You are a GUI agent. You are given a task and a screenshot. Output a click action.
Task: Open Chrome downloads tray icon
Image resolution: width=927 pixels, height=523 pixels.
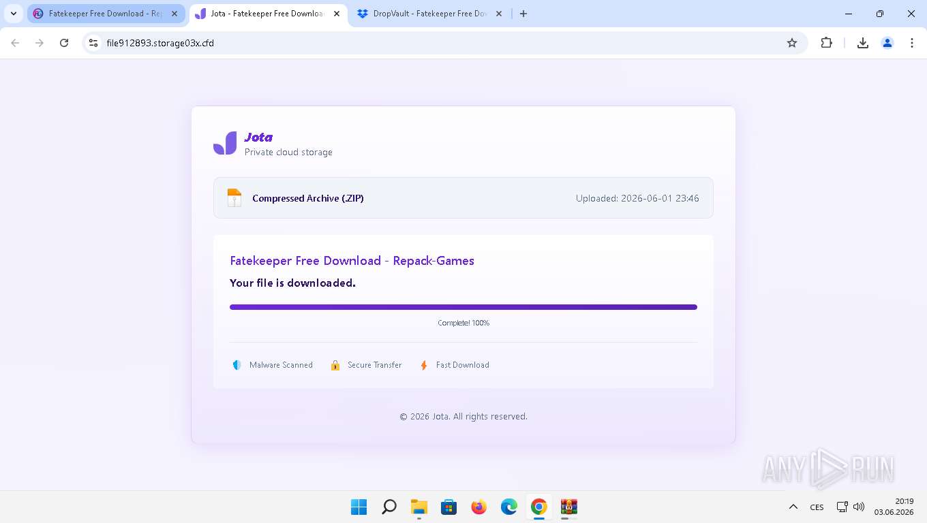click(x=862, y=43)
